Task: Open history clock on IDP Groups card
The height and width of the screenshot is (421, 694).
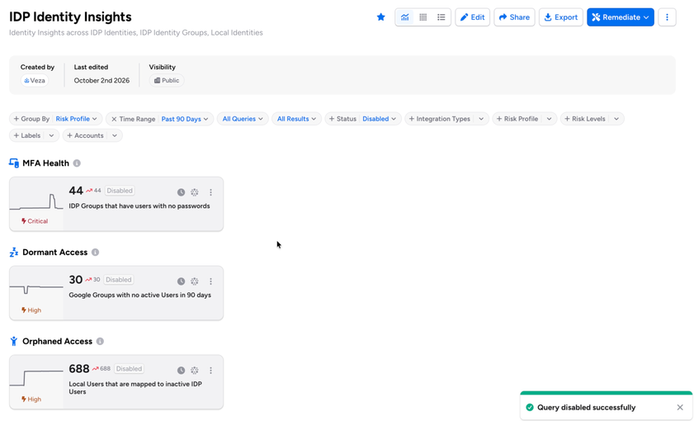Action: [x=181, y=192]
